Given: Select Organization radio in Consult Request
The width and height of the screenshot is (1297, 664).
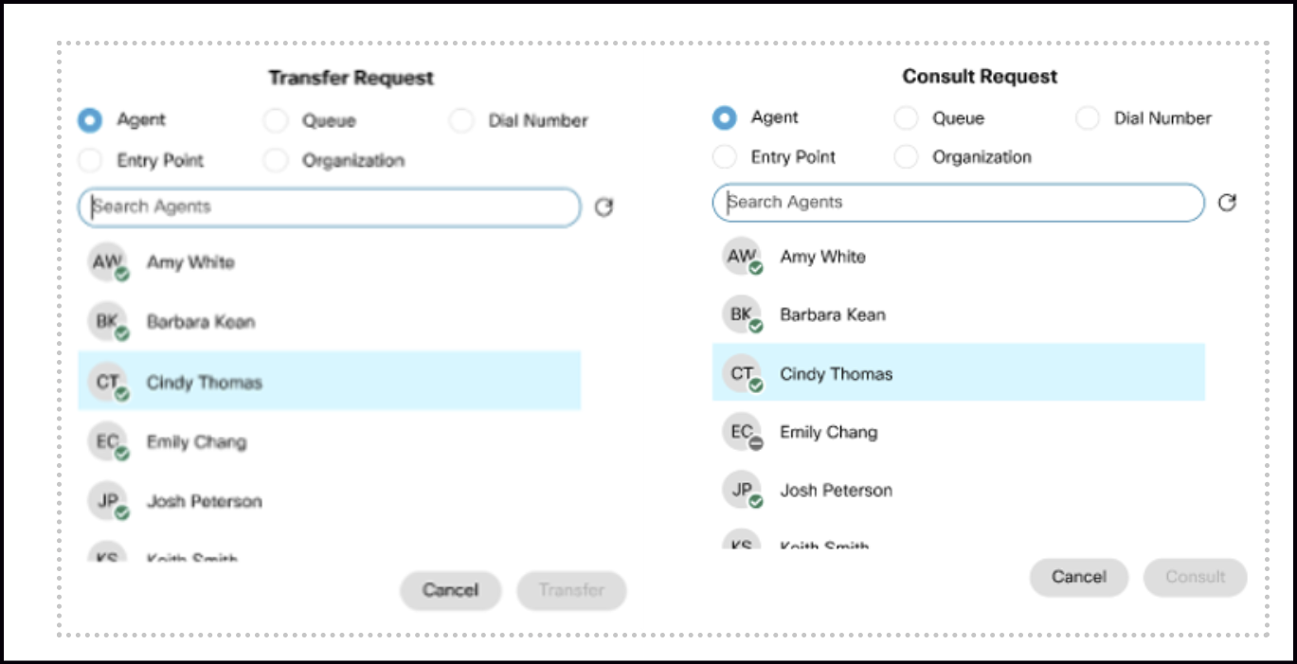Looking at the screenshot, I should [907, 157].
